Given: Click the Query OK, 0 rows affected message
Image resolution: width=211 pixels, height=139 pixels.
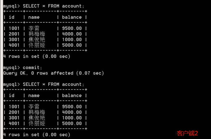Looking at the screenshot, I should pyautogui.click(x=53, y=73).
